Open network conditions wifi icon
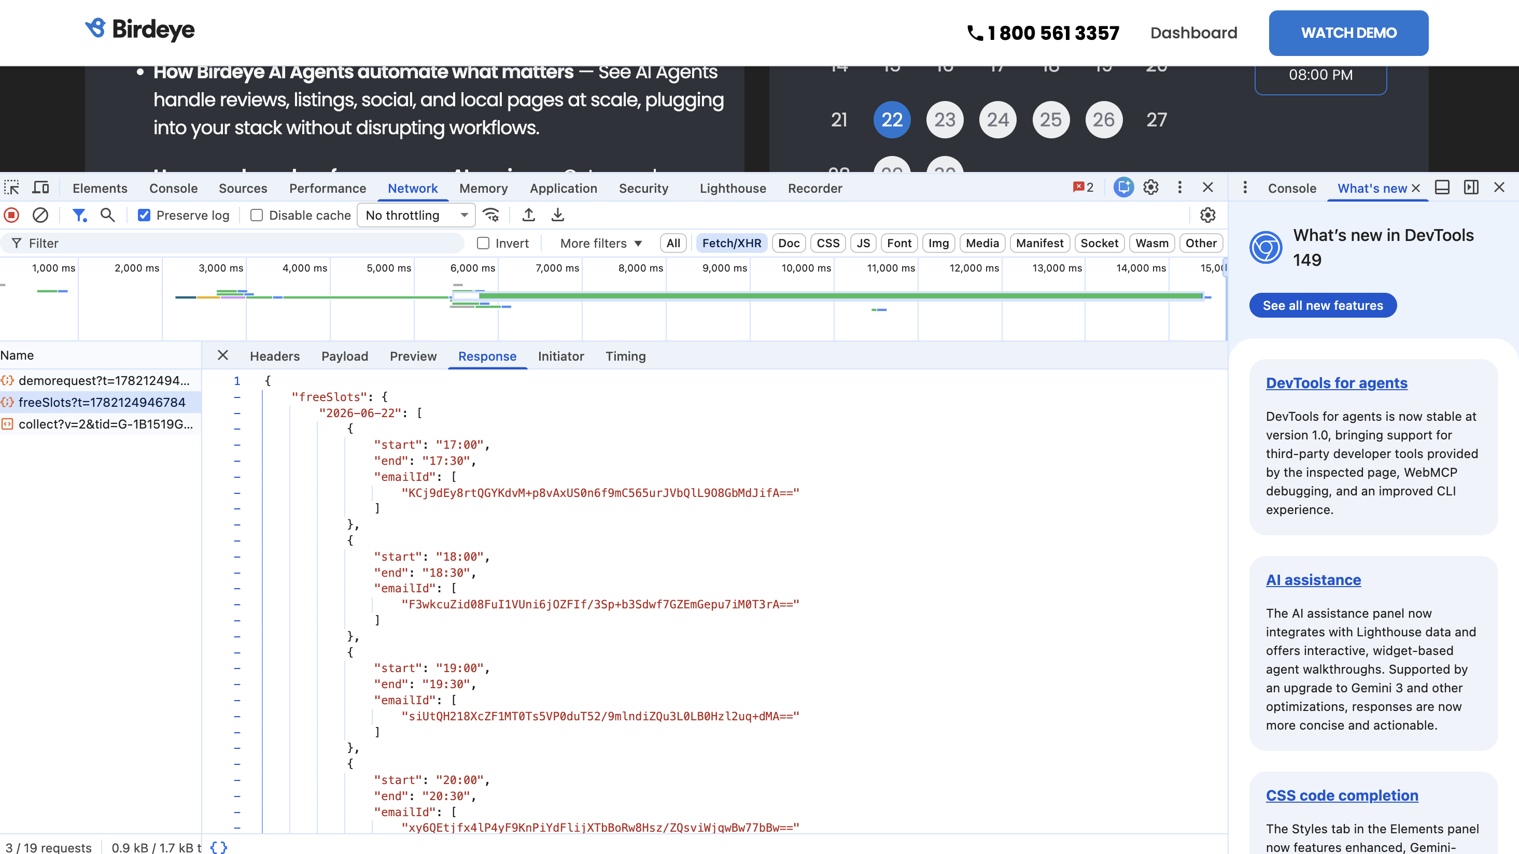 [x=490, y=215]
